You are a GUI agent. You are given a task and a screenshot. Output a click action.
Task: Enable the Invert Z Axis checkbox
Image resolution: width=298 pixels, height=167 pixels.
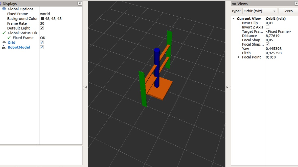pos(267,27)
